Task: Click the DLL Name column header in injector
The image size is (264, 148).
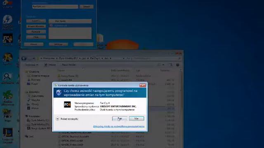Action: pyautogui.click(x=70, y=21)
